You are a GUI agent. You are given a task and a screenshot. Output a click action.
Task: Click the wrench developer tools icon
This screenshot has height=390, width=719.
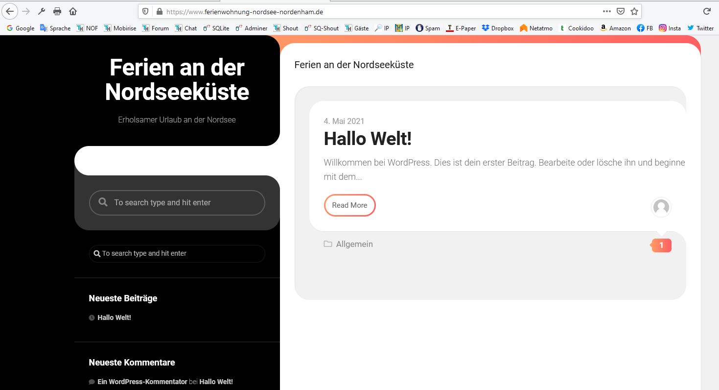click(42, 11)
